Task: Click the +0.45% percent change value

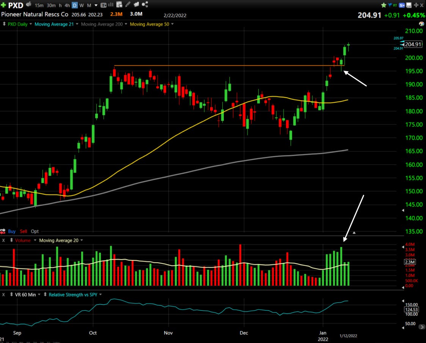Action: point(414,16)
